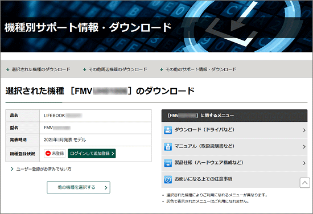Click arrow before その他のサポート情報・ダウンロード
The image size is (313, 214).
[x=161, y=69]
